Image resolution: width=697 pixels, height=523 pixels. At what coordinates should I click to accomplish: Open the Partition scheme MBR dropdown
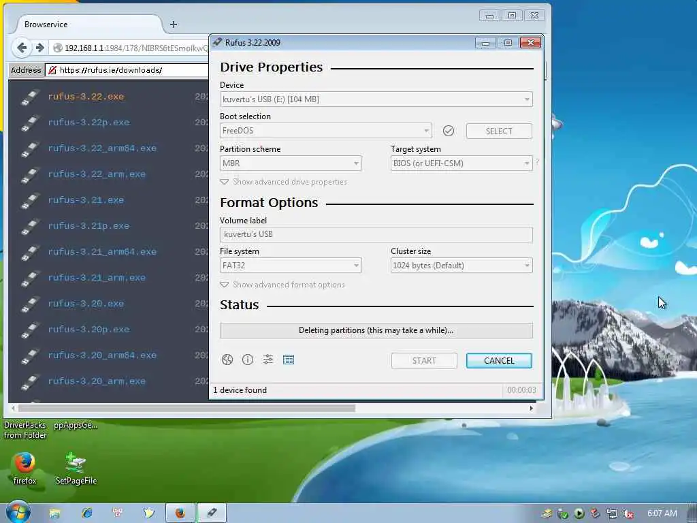[291, 163]
